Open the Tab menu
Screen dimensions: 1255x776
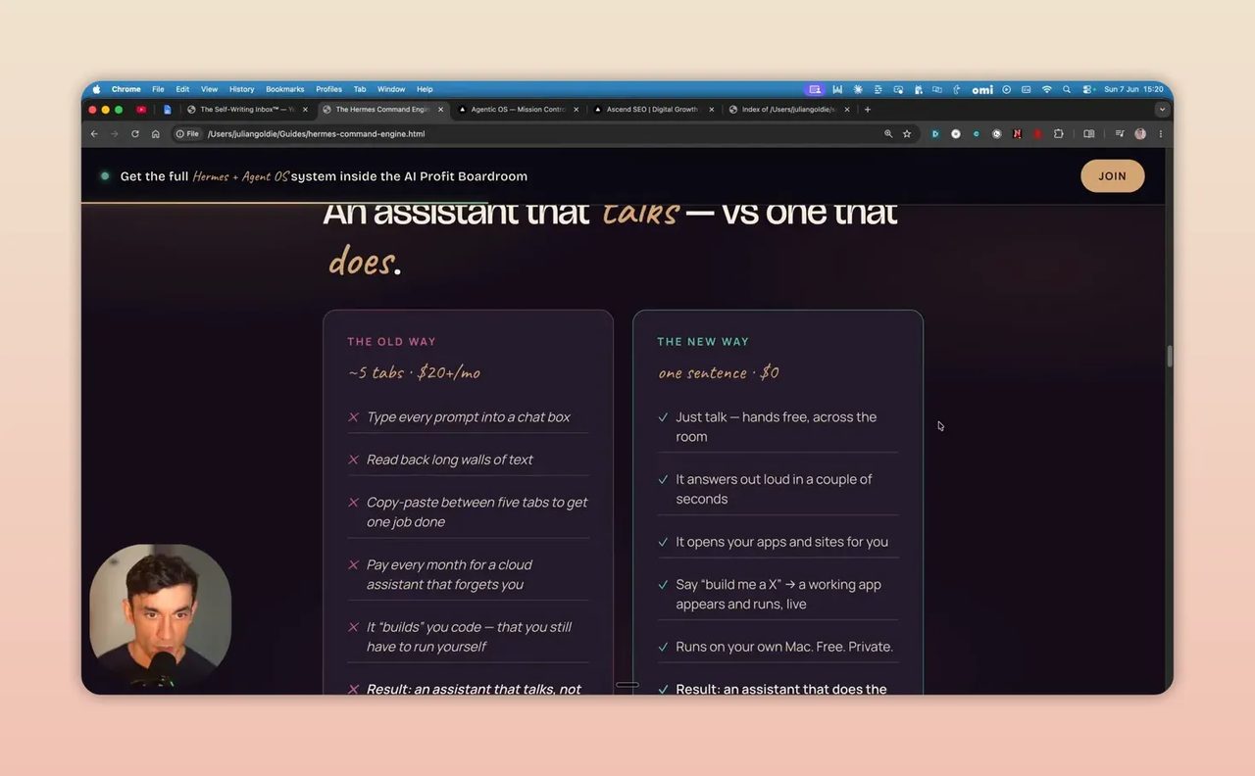tap(360, 89)
